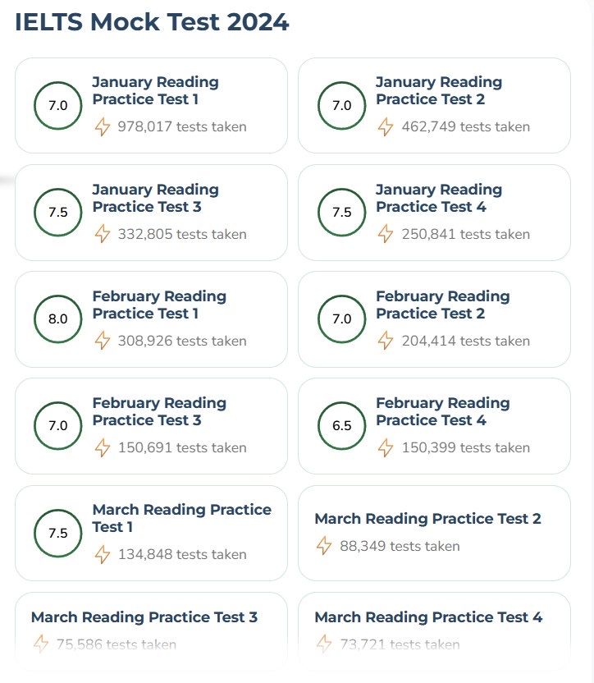Click lightning icon beside 250,841 tests taken
This screenshot has width=594, height=683.
(386, 234)
